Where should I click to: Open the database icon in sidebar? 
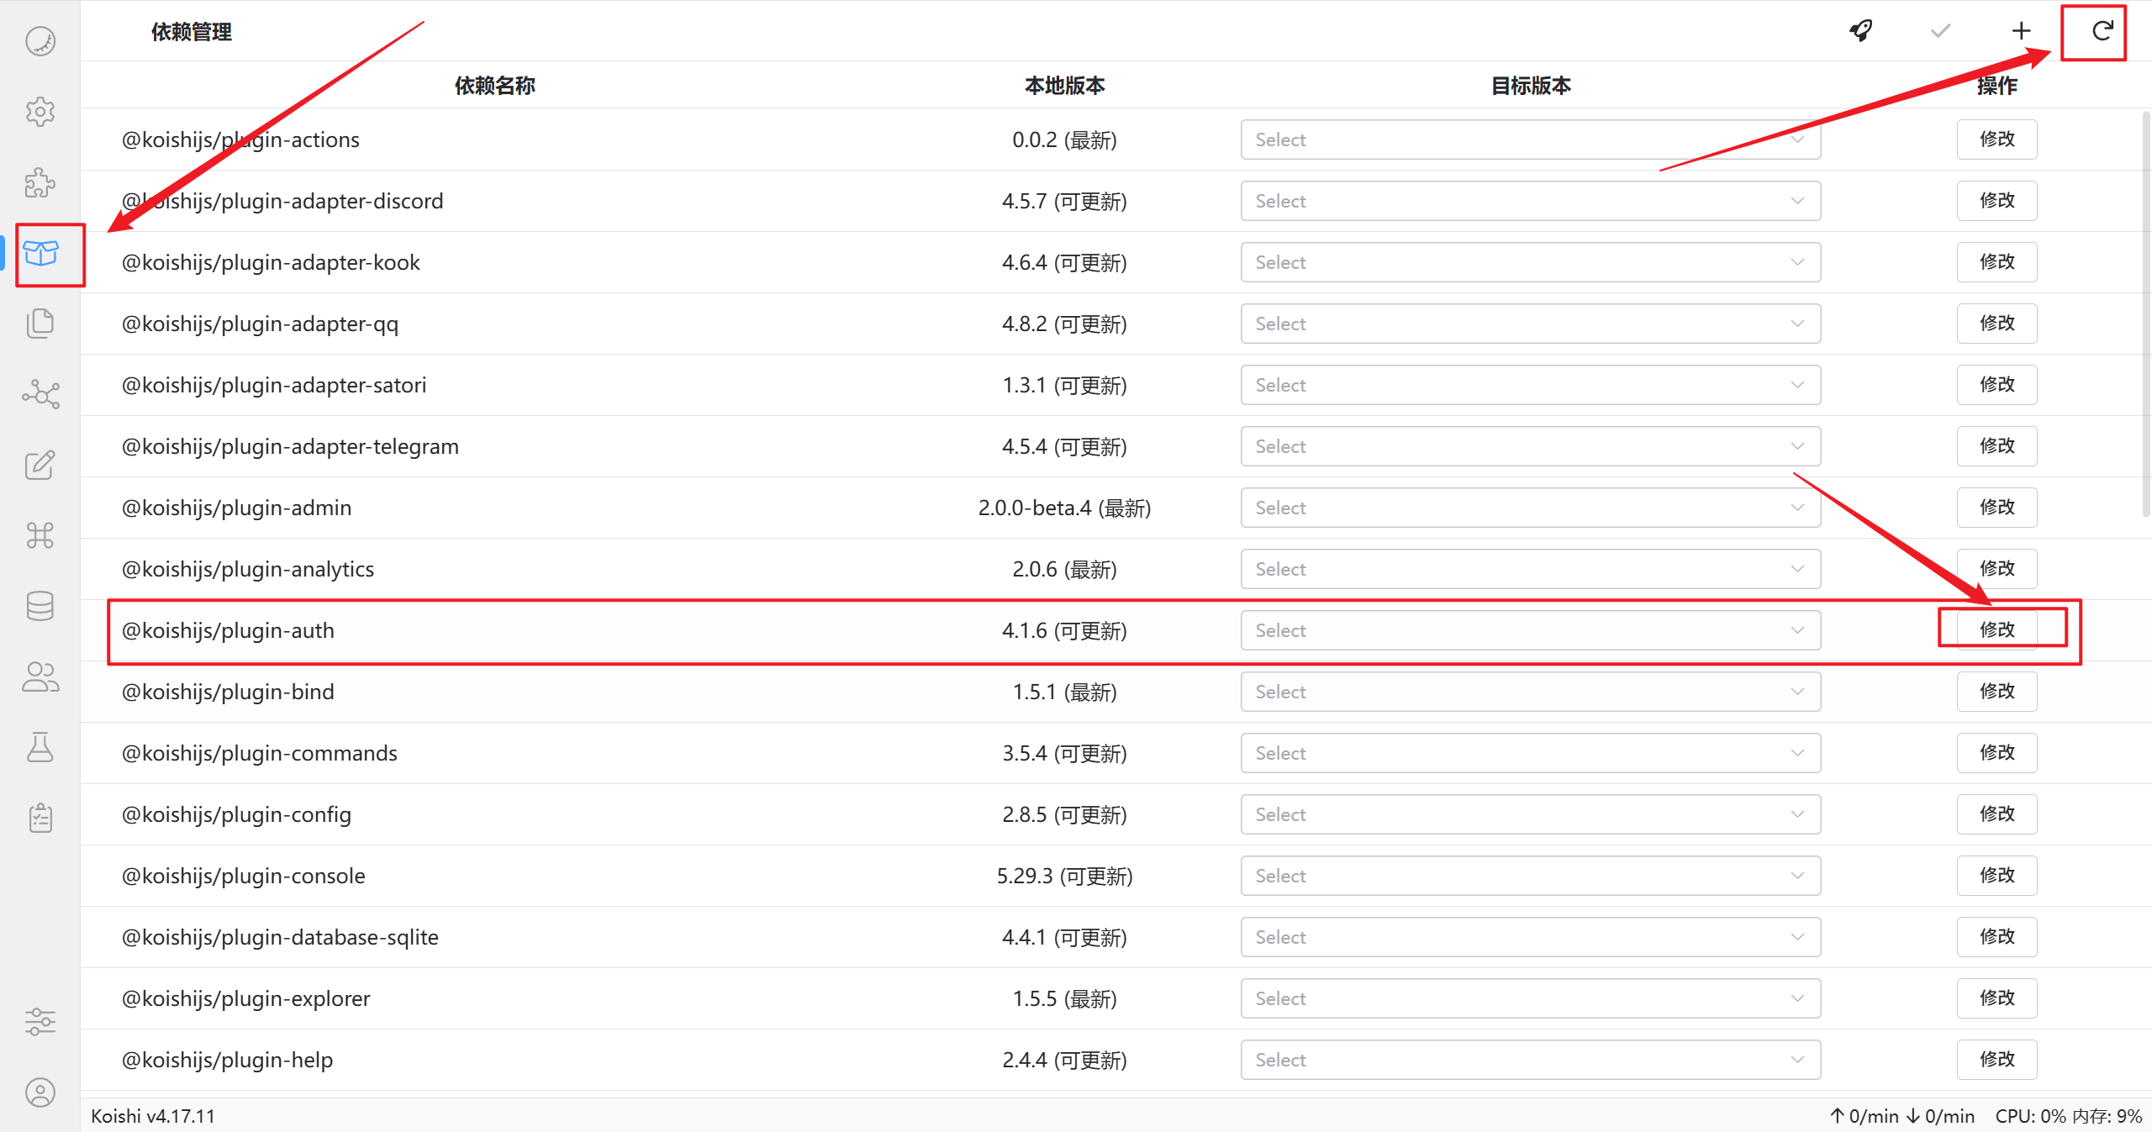tap(40, 606)
